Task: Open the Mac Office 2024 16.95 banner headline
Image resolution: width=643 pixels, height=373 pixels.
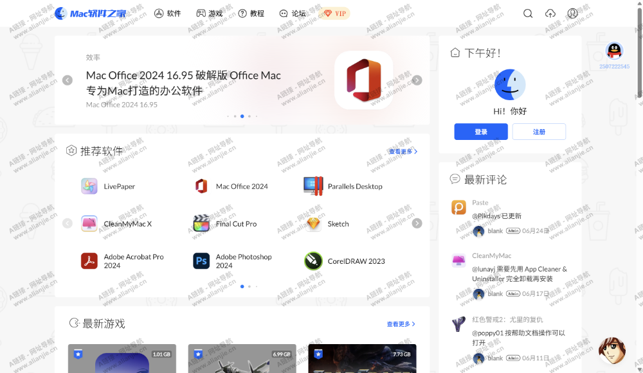Action: (x=183, y=83)
